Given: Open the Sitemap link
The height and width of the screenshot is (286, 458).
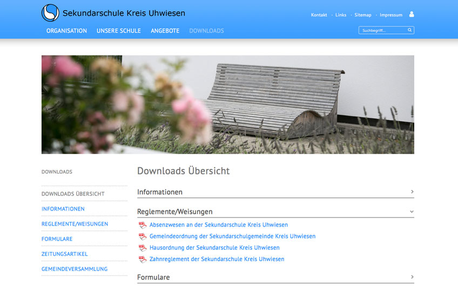Looking at the screenshot, I should pyautogui.click(x=363, y=15).
